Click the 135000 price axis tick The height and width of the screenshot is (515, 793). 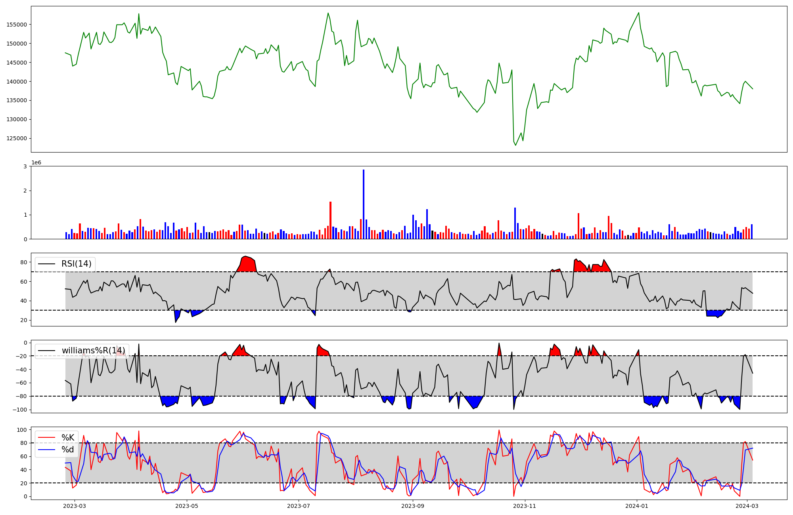coord(17,100)
